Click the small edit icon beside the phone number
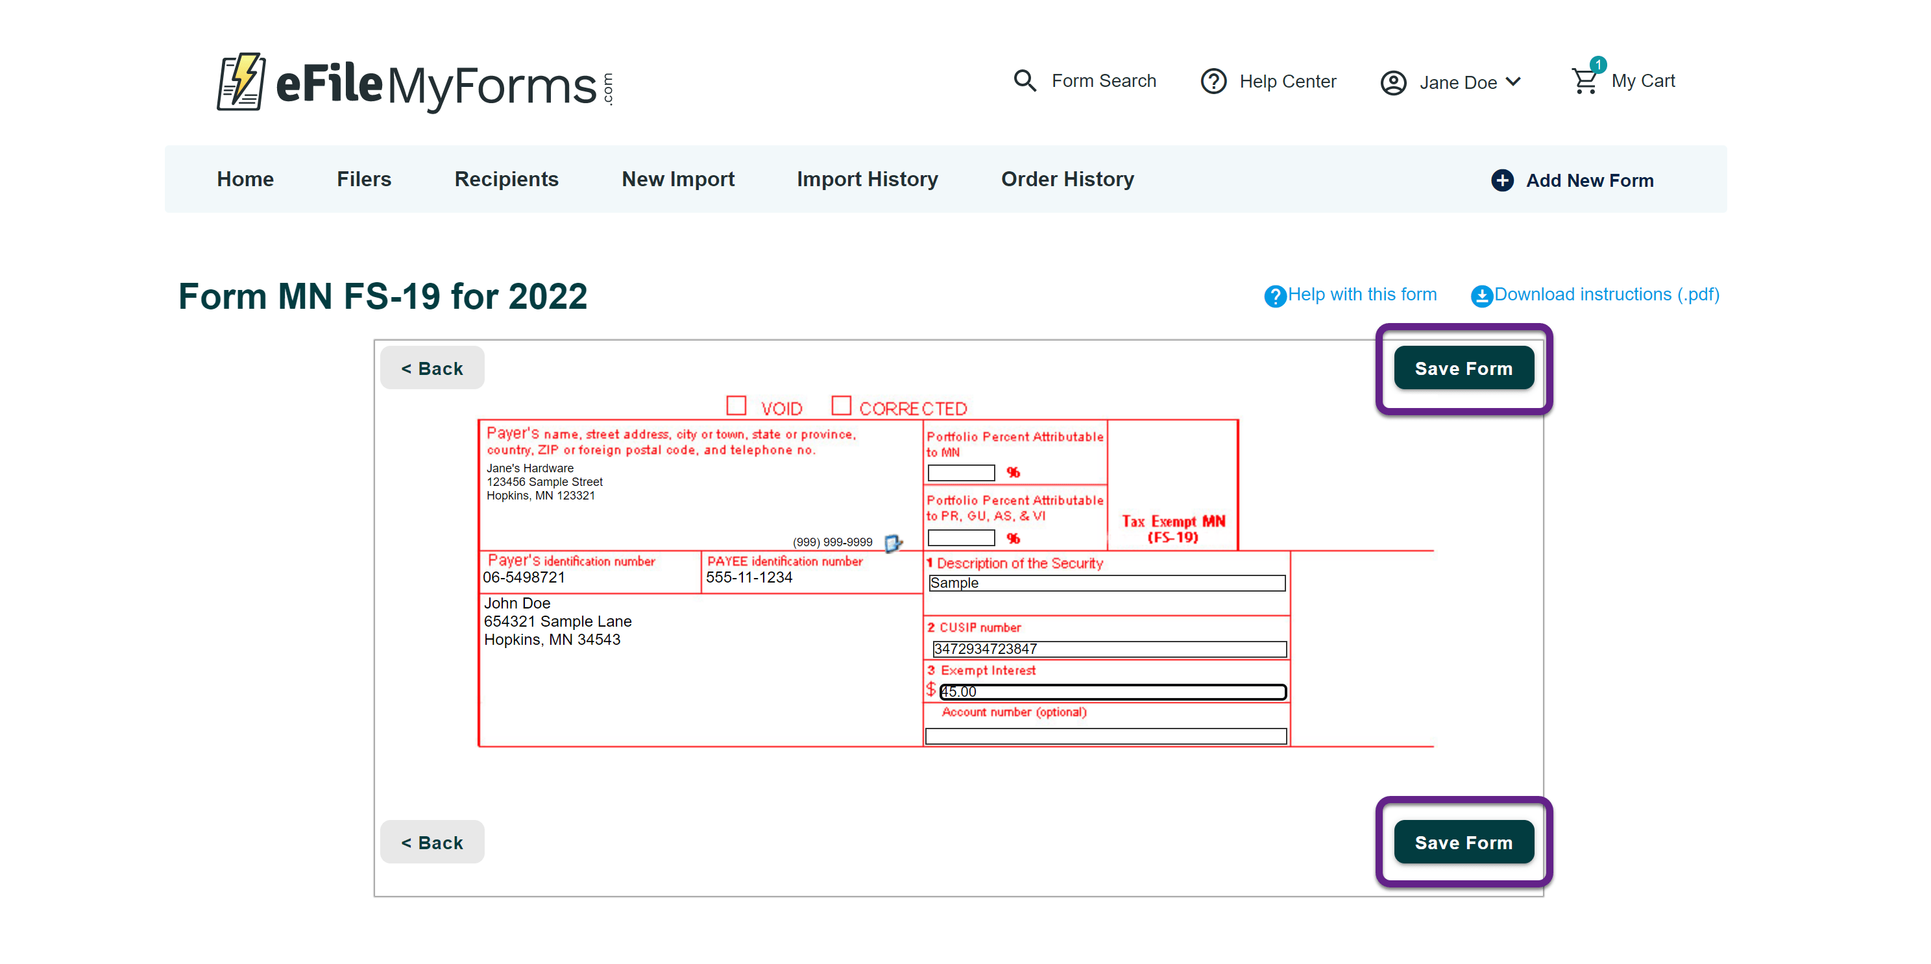Screen dimensions: 1931x964 point(893,544)
